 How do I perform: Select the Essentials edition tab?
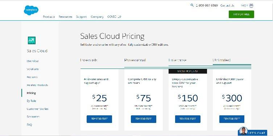coord(89,60)
